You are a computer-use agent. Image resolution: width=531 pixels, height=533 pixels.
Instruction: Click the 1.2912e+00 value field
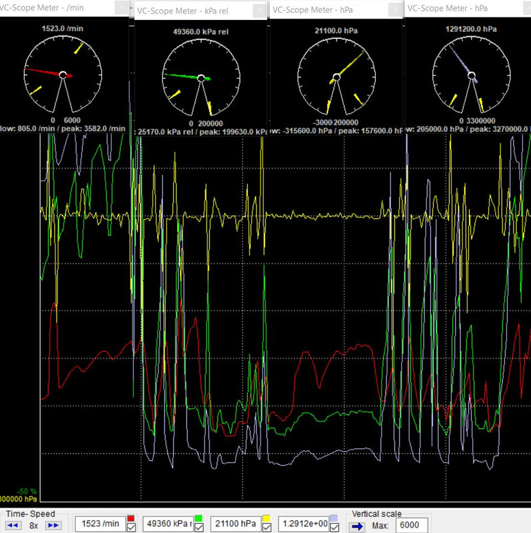(304, 524)
